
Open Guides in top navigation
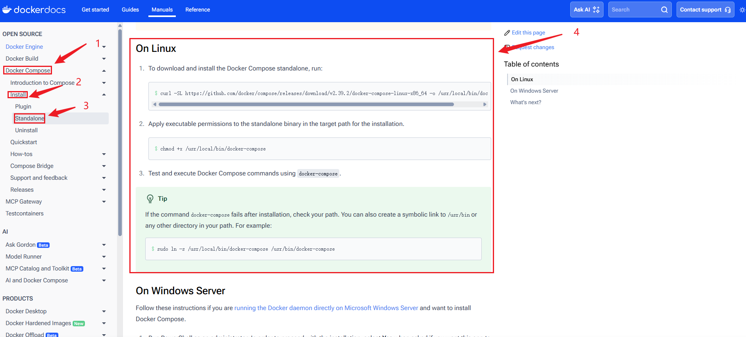[130, 10]
